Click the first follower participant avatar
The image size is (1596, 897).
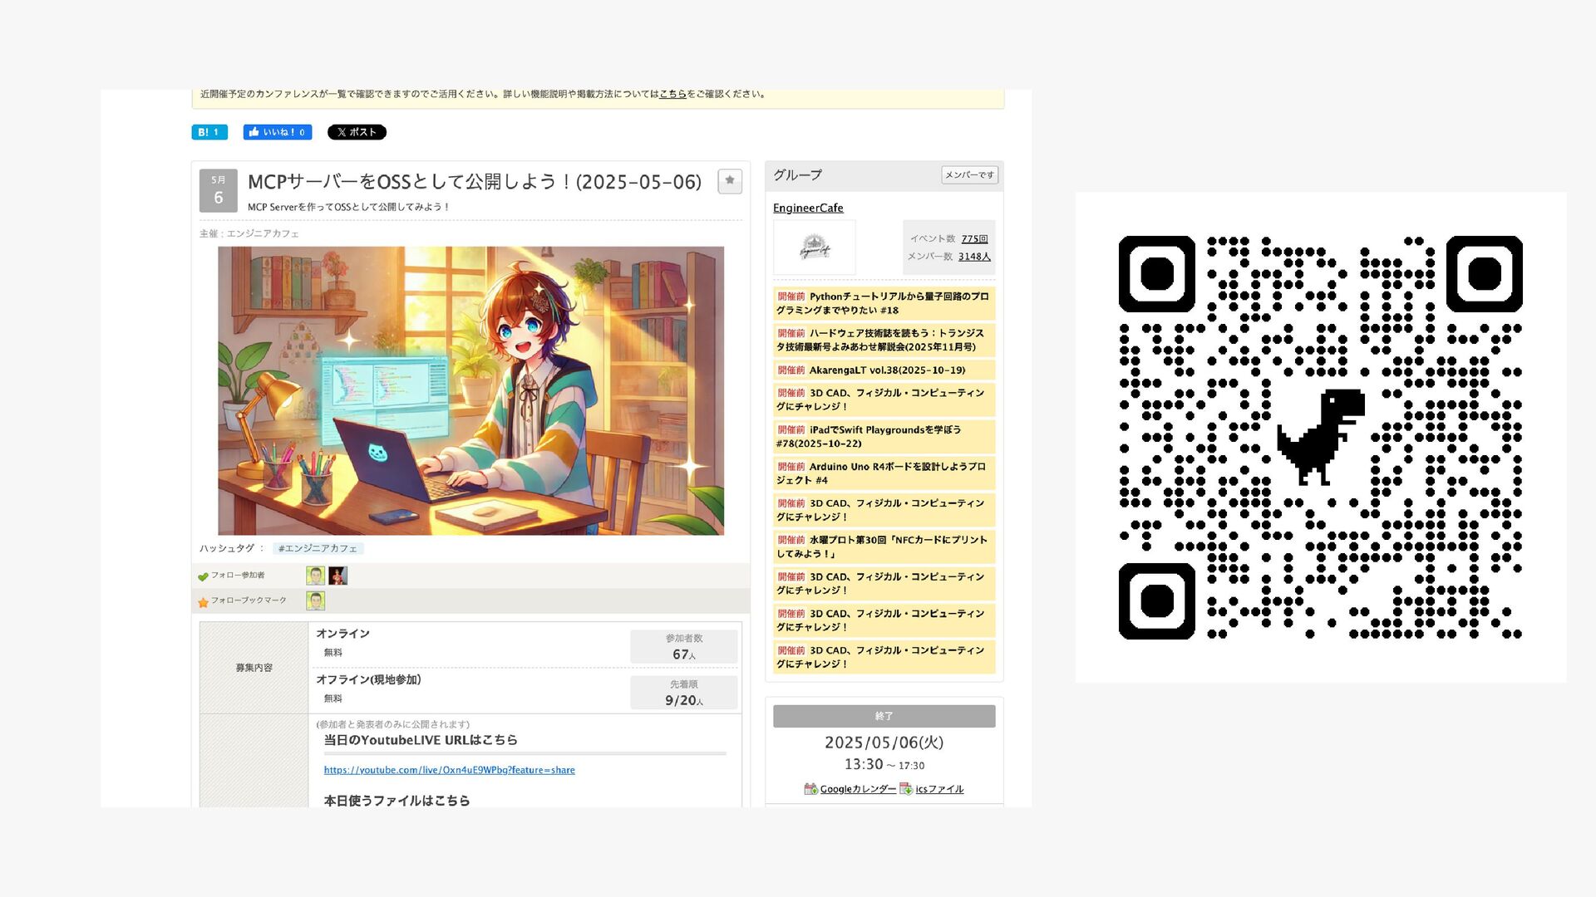pos(315,576)
